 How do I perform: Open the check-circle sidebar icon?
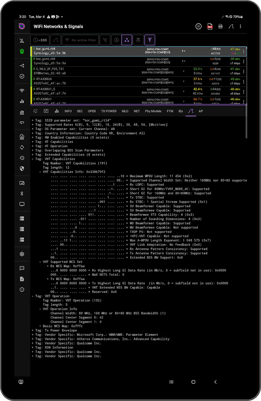pyautogui.click(x=22, y=76)
